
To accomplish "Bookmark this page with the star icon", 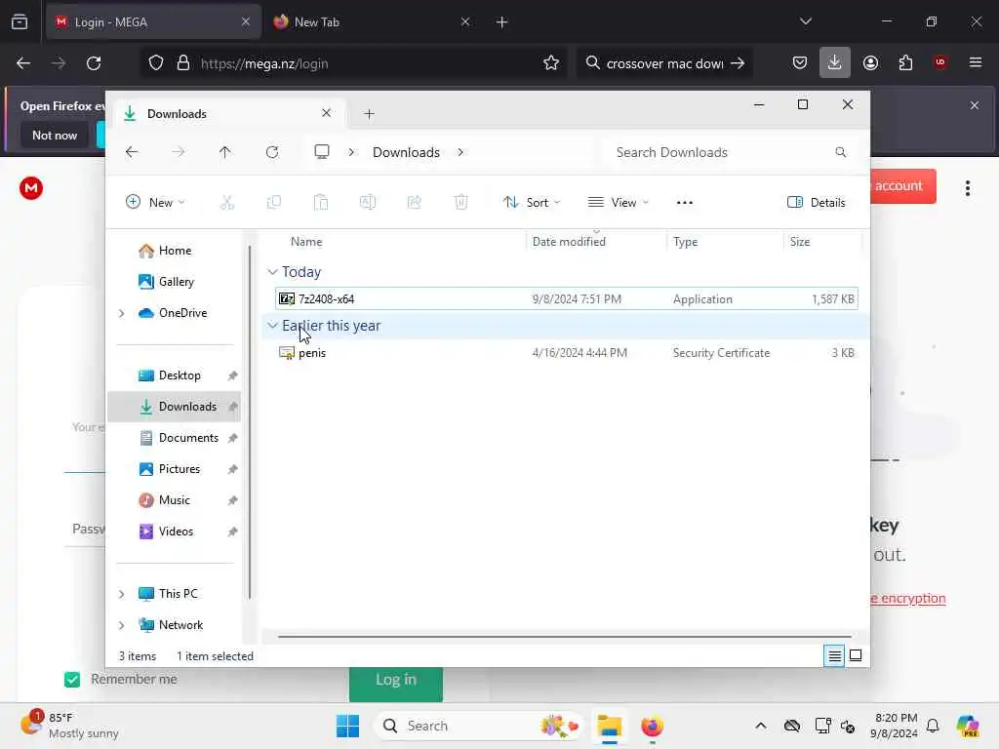I will [551, 63].
